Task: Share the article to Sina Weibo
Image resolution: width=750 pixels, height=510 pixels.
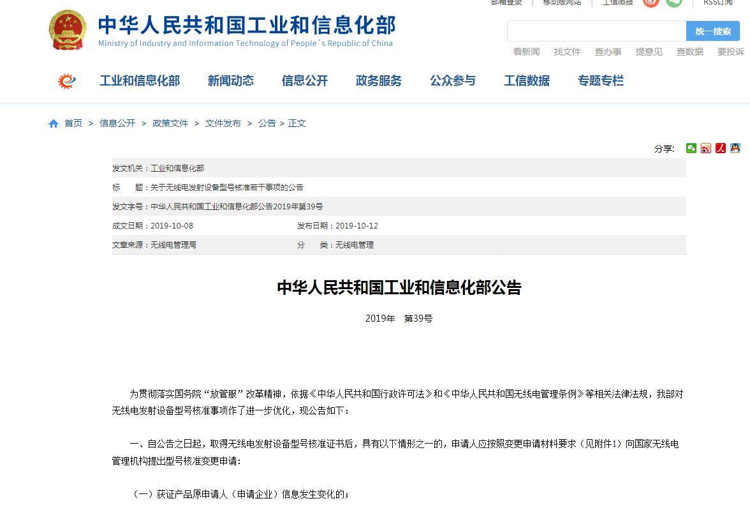Action: coord(706,148)
